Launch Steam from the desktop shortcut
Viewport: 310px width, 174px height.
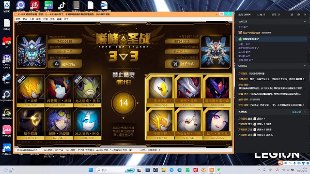pyautogui.click(x=7, y=78)
